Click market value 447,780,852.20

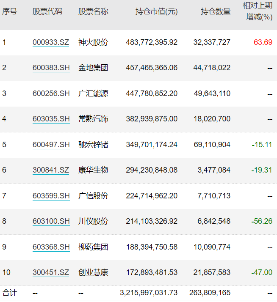click(x=152, y=93)
